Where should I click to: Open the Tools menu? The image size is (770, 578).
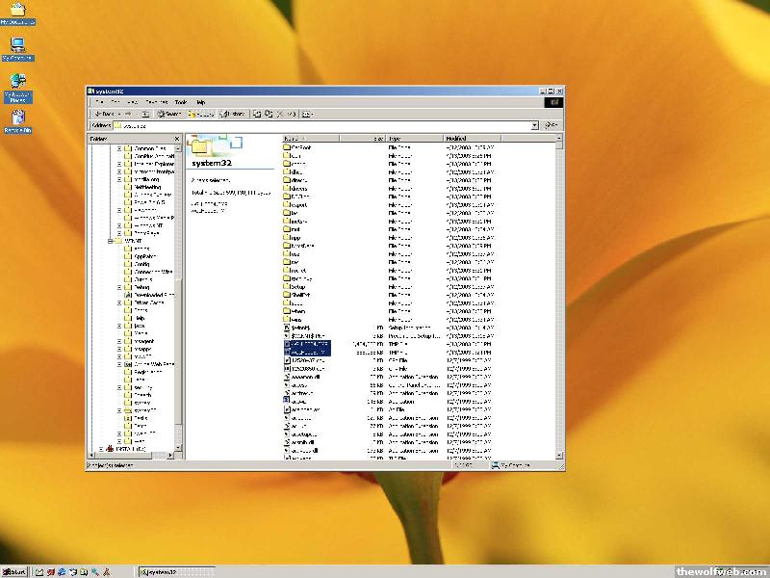tap(180, 102)
